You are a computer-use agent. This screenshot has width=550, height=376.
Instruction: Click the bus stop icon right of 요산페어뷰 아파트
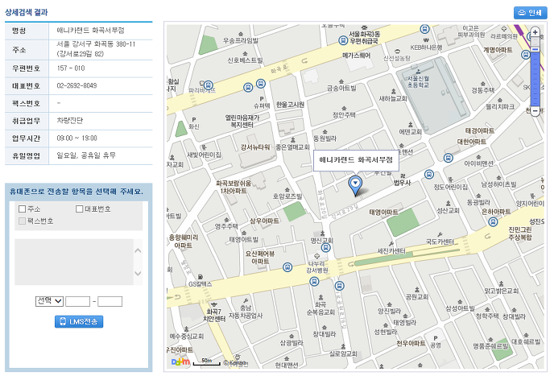[287, 267]
